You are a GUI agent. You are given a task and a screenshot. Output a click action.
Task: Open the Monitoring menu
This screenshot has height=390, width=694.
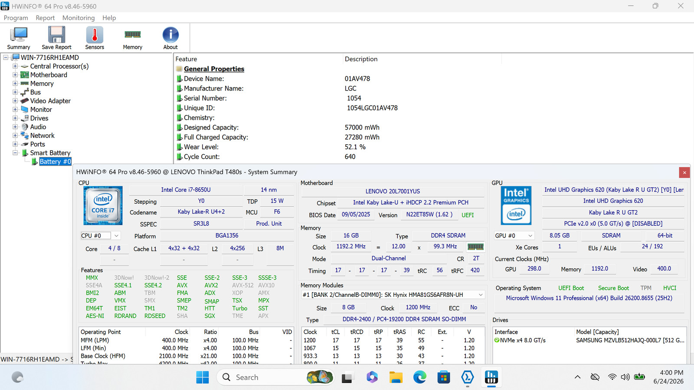pyautogui.click(x=79, y=18)
